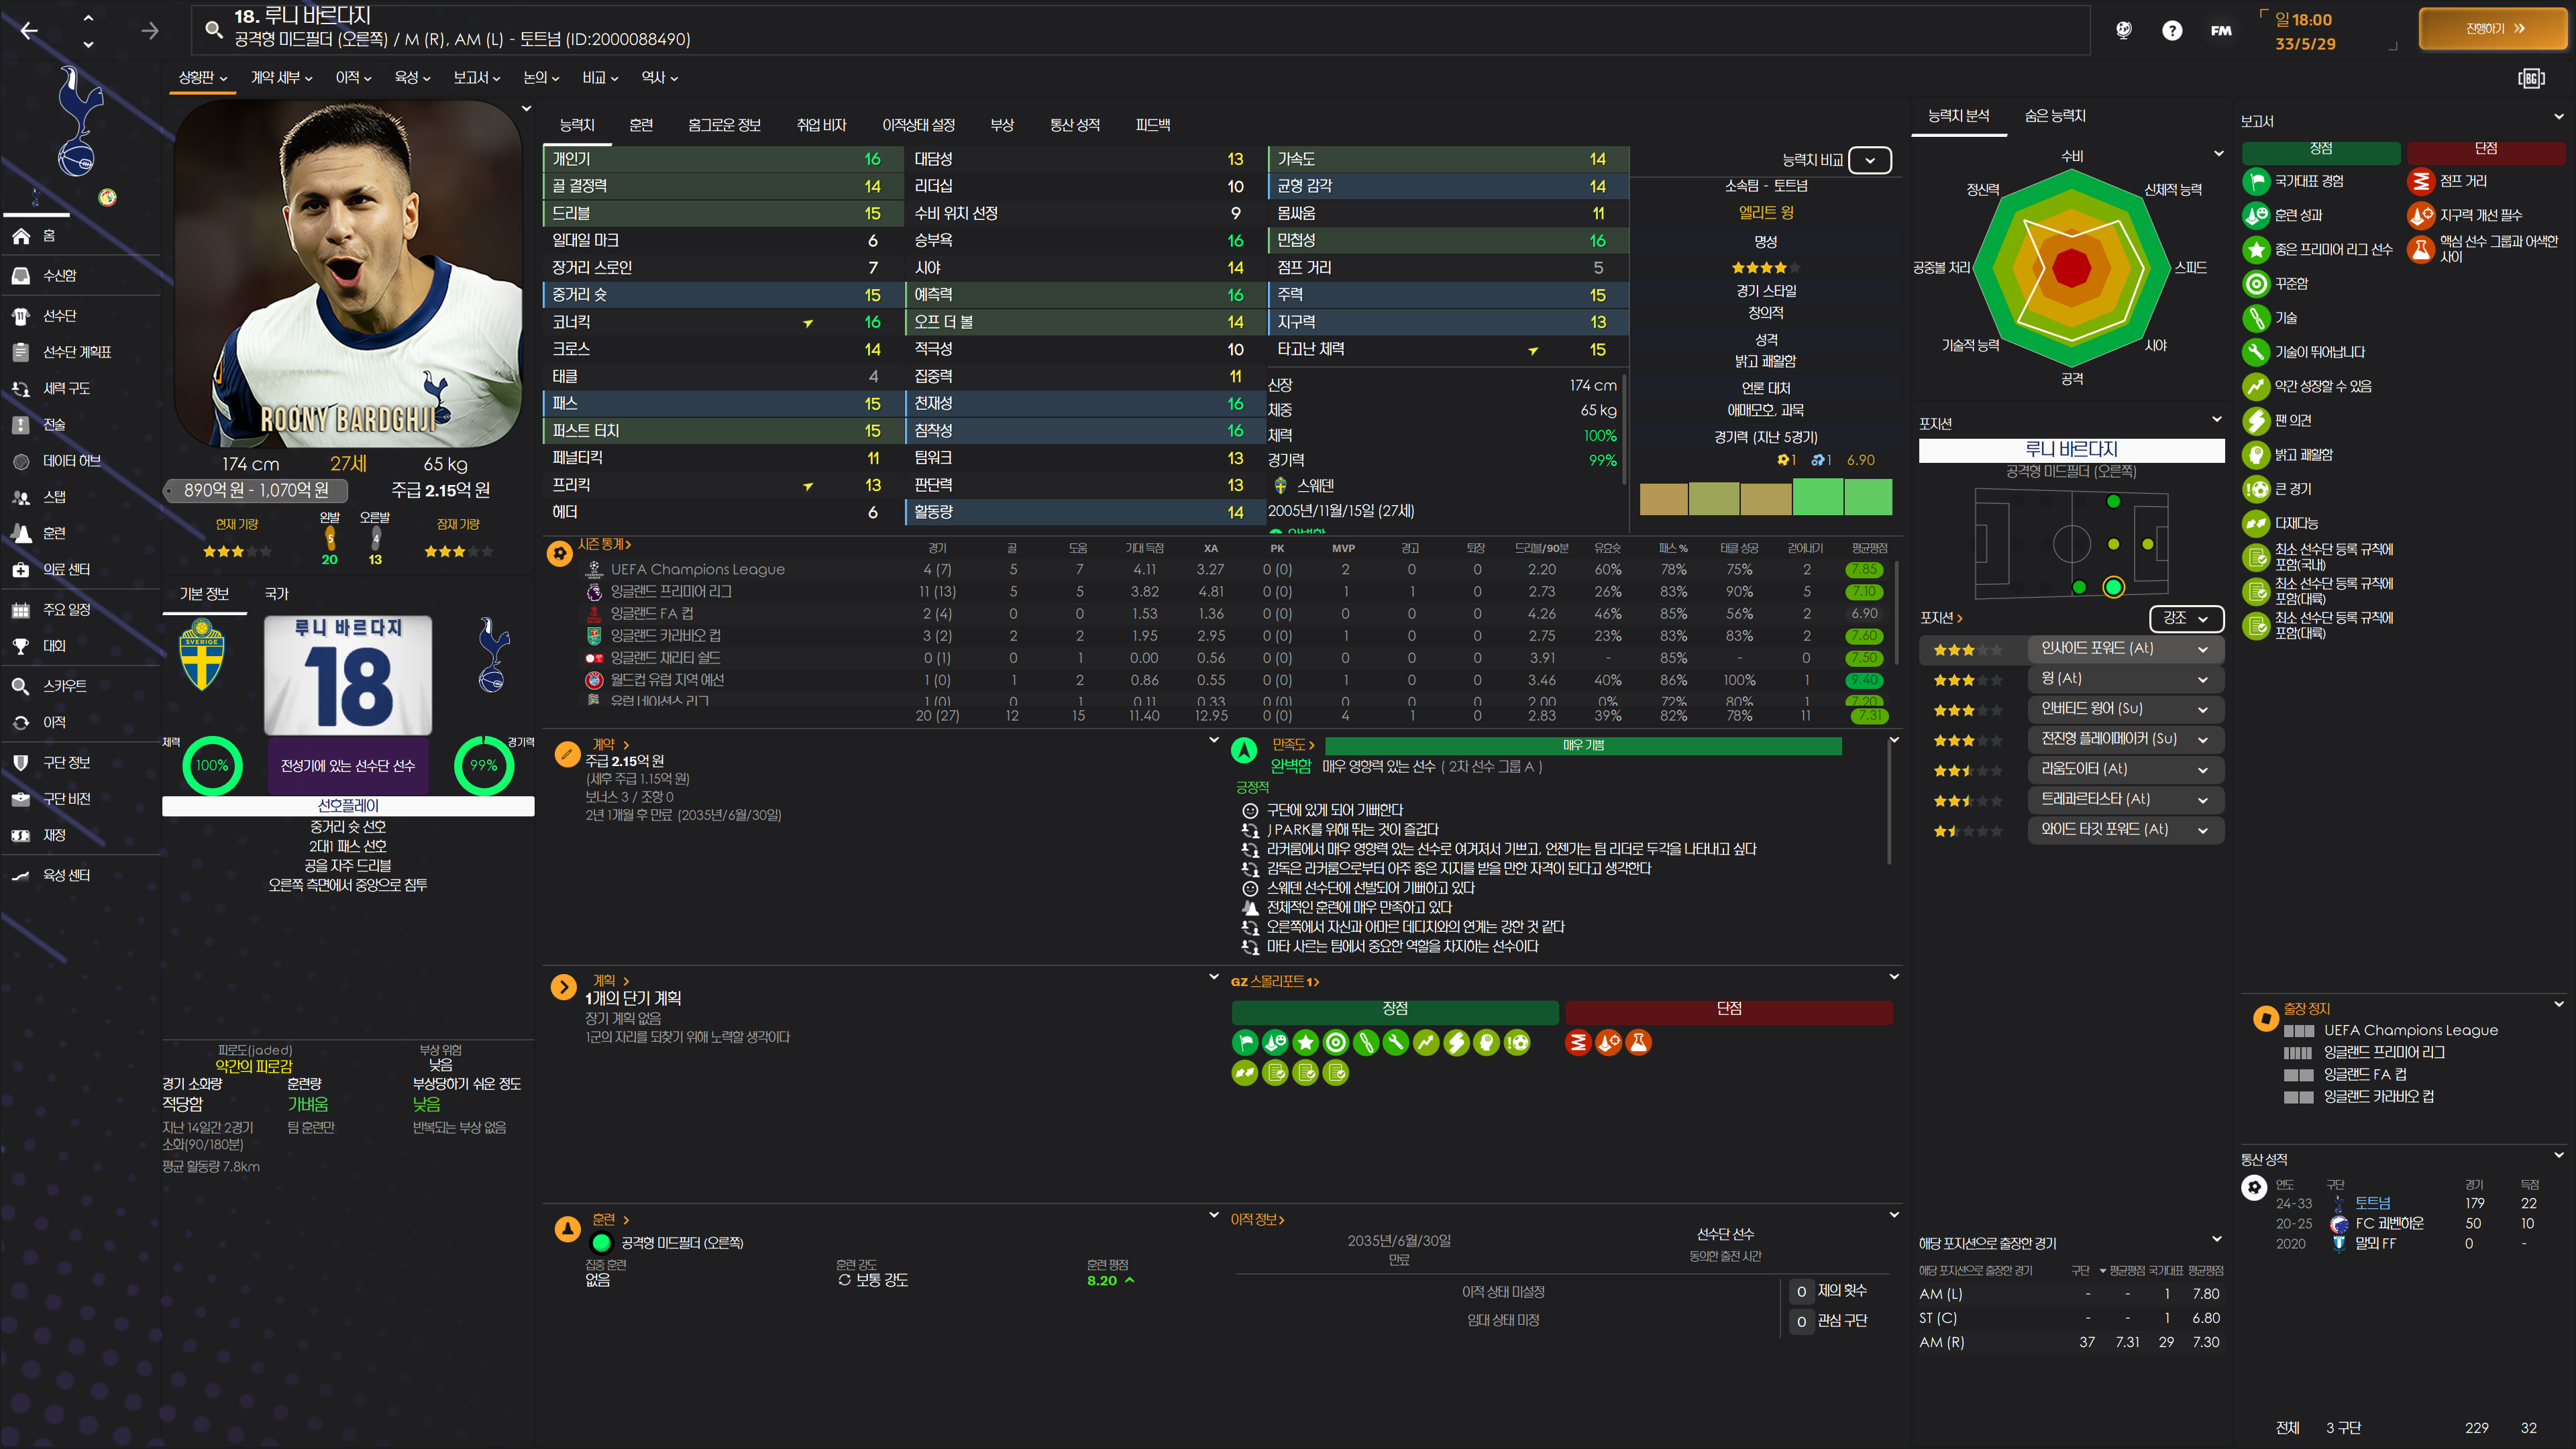
Task: Click the FM logo icon
Action: [2220, 30]
